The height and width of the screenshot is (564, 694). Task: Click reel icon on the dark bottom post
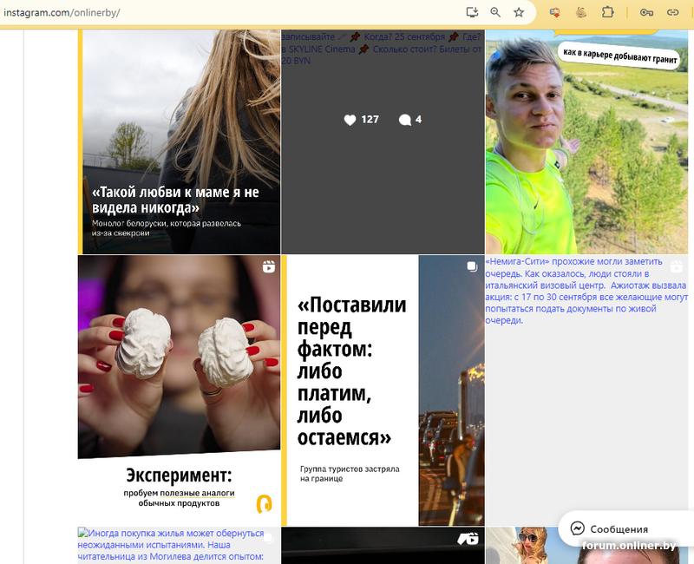coord(472,539)
